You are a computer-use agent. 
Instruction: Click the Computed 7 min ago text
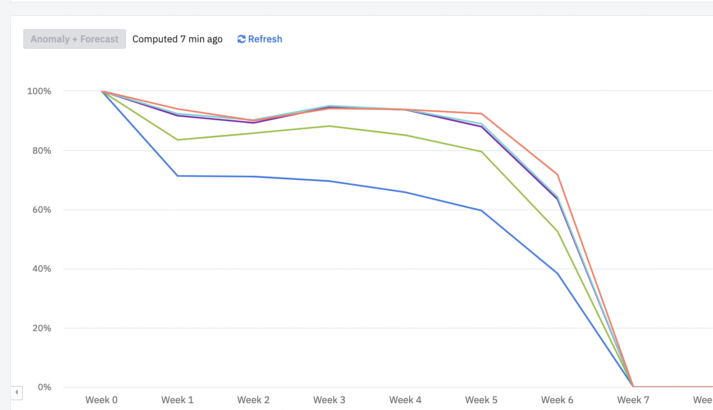pyautogui.click(x=178, y=39)
